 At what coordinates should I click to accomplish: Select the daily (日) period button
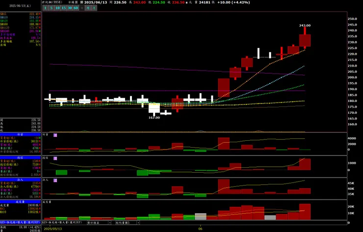pyautogui.click(x=82, y=8)
